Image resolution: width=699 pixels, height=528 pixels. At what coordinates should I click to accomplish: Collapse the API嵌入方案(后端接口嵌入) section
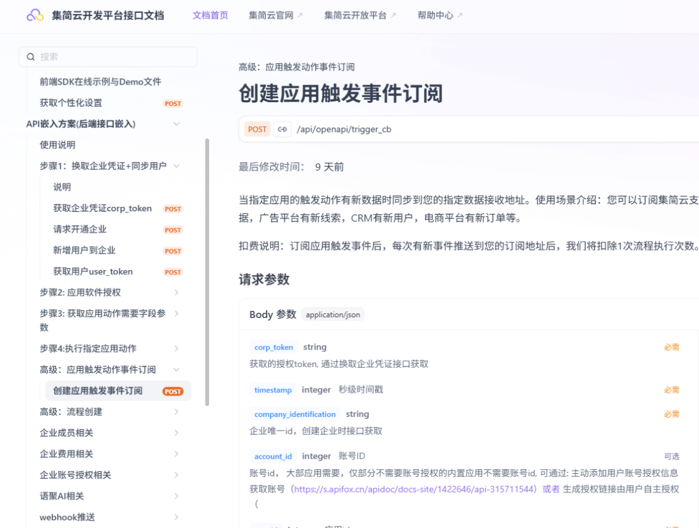[176, 124]
